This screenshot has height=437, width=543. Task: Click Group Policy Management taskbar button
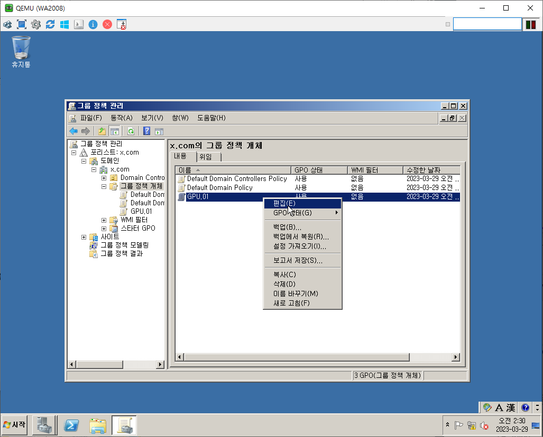point(124,425)
